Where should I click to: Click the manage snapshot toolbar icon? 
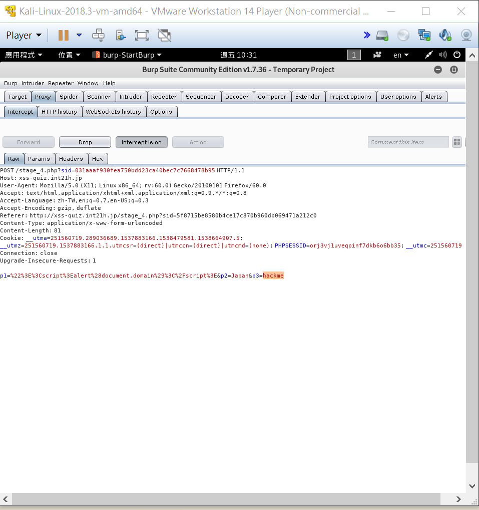[121, 35]
